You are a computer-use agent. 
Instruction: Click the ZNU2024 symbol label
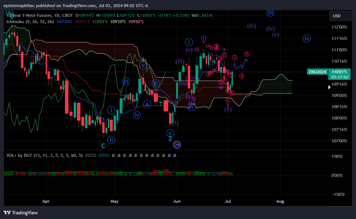317,72
